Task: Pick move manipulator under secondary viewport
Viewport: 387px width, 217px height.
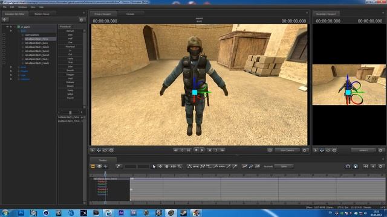Action: pos(322,150)
